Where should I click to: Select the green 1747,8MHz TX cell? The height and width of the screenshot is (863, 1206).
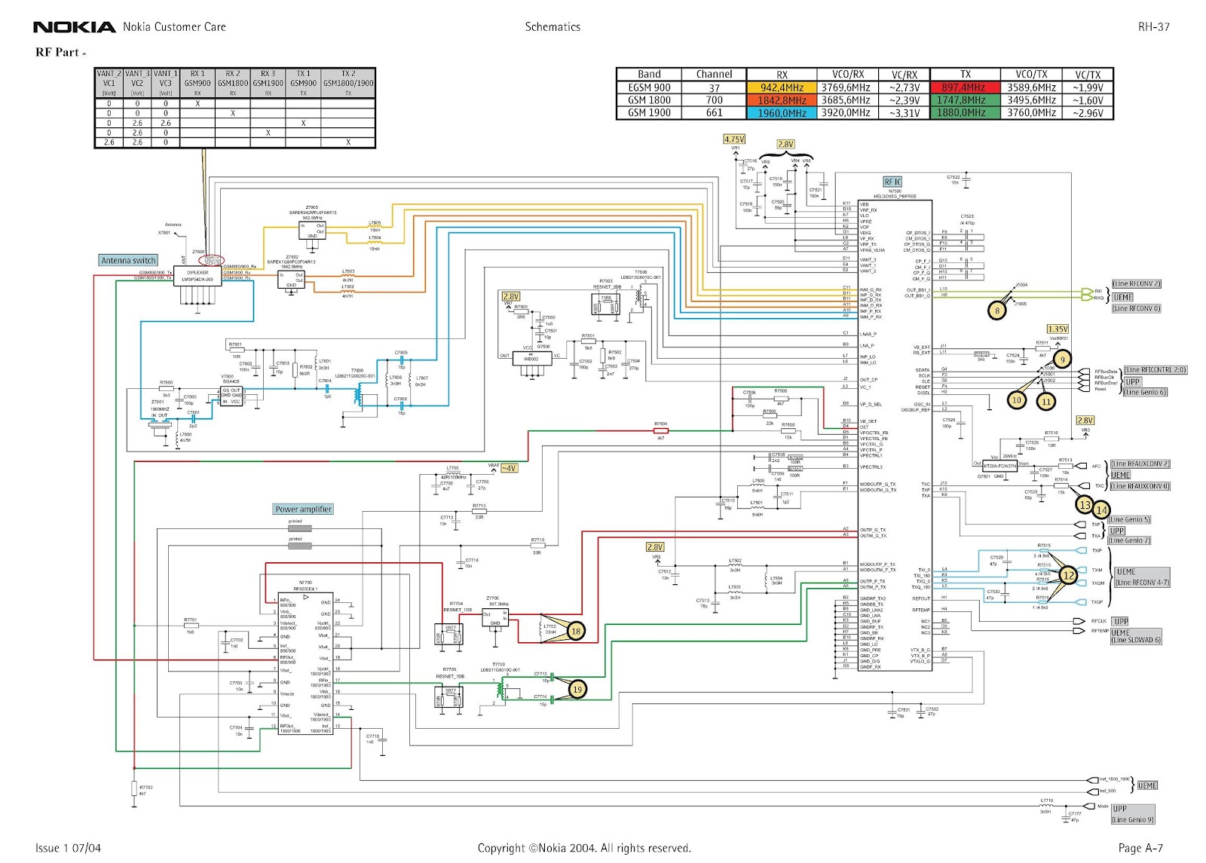pyautogui.click(x=965, y=100)
